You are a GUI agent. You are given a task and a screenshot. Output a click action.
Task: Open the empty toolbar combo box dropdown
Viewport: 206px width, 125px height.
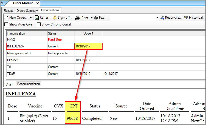[157, 18]
